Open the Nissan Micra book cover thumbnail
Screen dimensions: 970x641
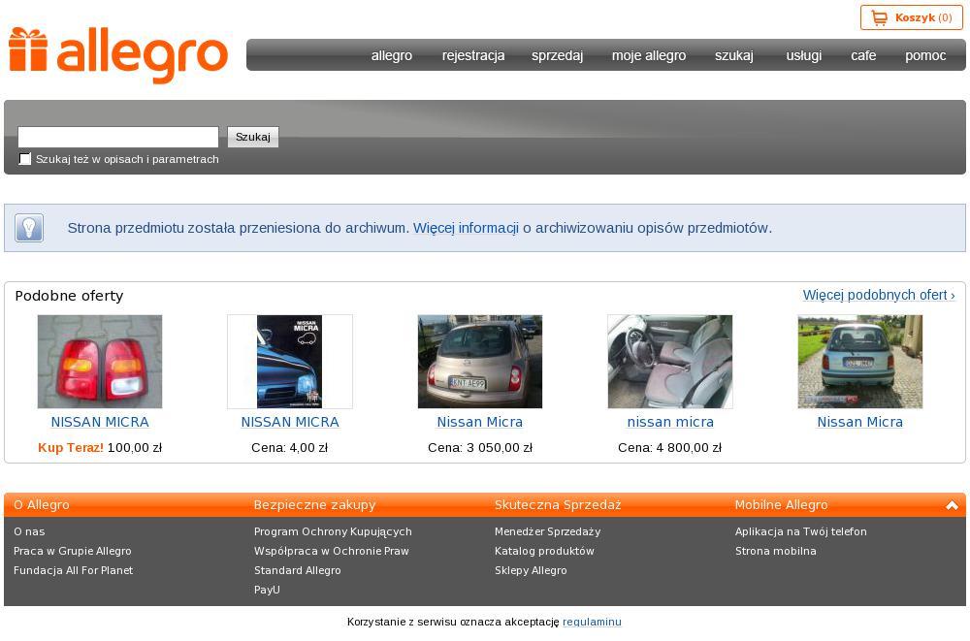(x=289, y=362)
